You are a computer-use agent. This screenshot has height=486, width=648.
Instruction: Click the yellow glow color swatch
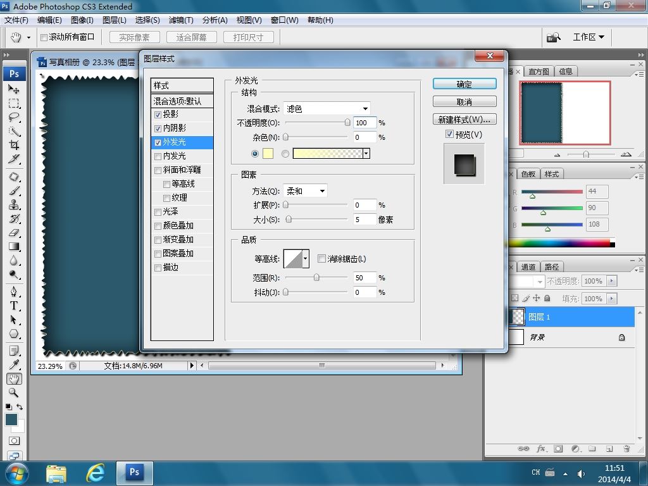click(268, 154)
